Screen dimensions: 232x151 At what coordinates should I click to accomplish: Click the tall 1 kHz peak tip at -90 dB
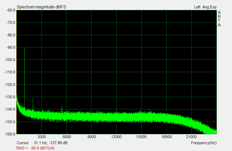point(25,48)
